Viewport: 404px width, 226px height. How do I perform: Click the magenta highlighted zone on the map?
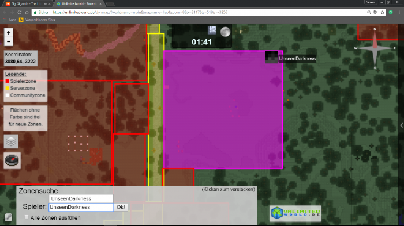(x=223, y=110)
